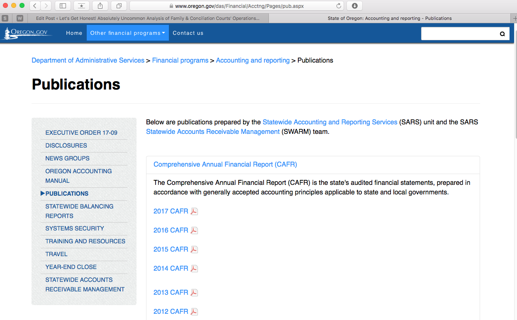
Task: Reload page using address bar refresh icon
Action: (x=339, y=6)
